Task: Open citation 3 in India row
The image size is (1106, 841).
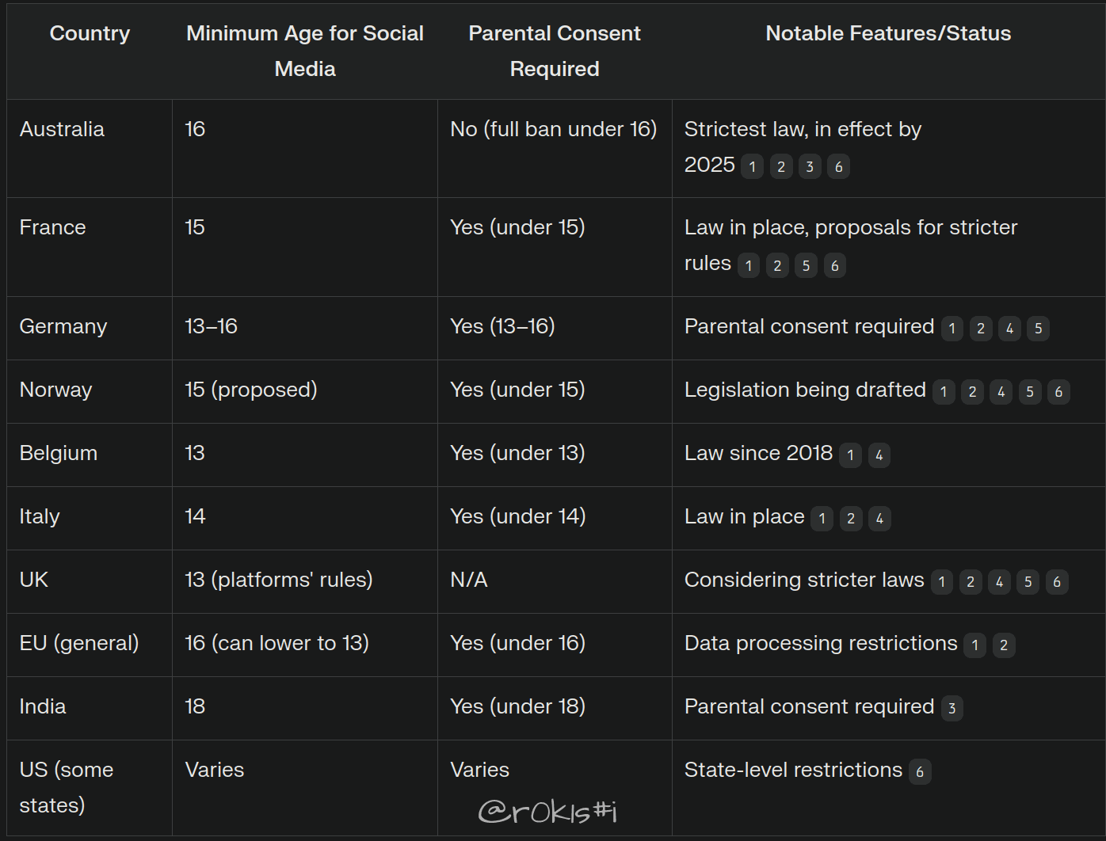Action: (x=952, y=708)
